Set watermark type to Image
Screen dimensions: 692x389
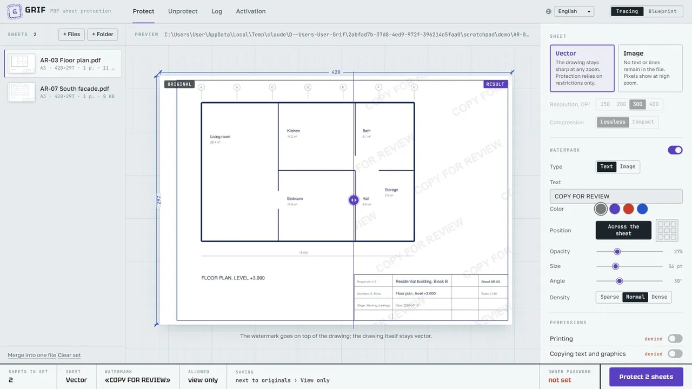tap(628, 167)
